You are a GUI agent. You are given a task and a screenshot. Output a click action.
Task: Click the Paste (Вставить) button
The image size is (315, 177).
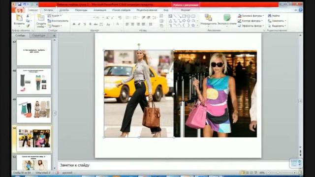[x=19, y=20]
